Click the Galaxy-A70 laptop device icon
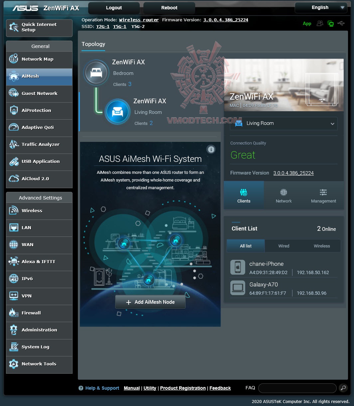The image size is (354, 406). pyautogui.click(x=238, y=288)
